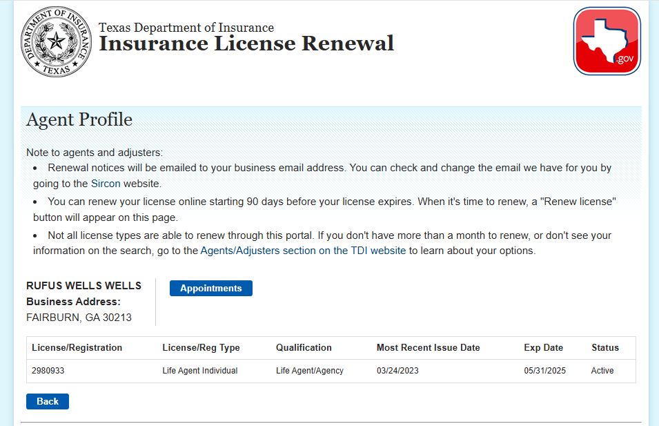Image resolution: width=659 pixels, height=426 pixels.
Task: Follow the Sircon website link
Action: coord(106,184)
